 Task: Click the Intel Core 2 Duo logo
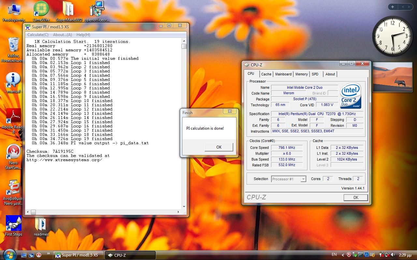[351, 96]
